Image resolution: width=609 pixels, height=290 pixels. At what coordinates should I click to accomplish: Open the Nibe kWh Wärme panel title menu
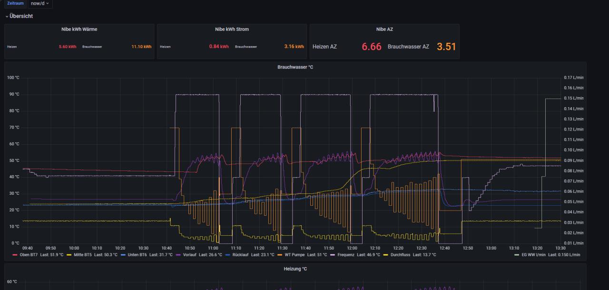coord(79,29)
